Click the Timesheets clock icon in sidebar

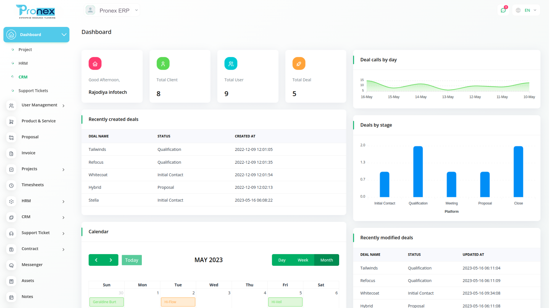tap(11, 185)
